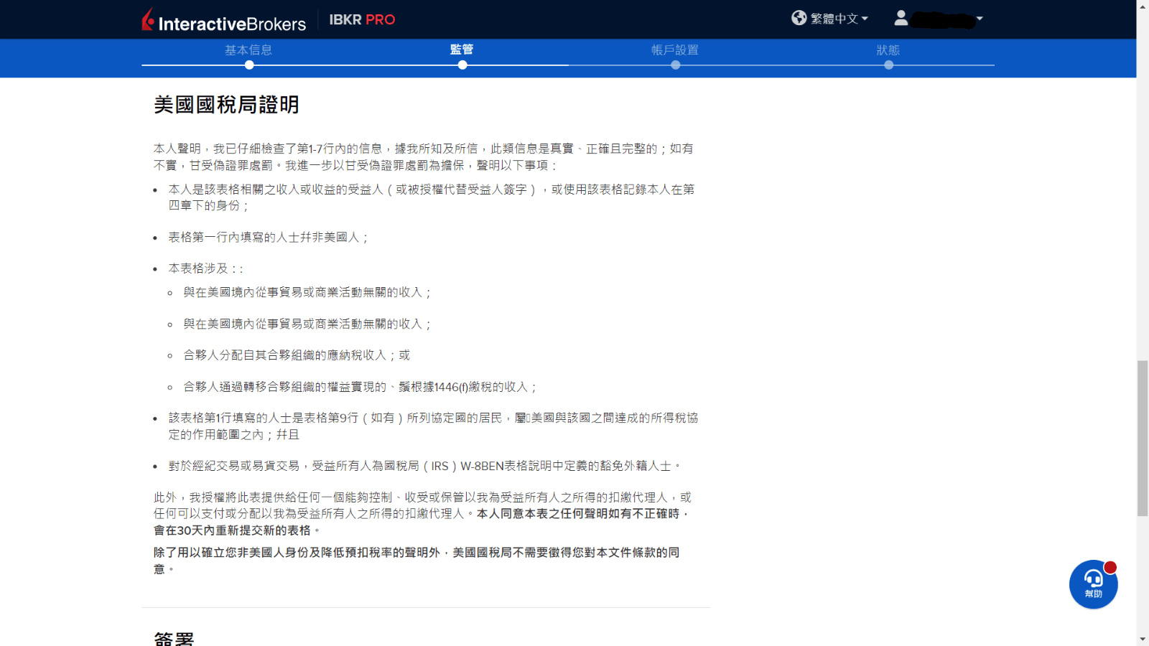Click the red notification dot on help
This screenshot has width=1149, height=646.
point(1110,566)
